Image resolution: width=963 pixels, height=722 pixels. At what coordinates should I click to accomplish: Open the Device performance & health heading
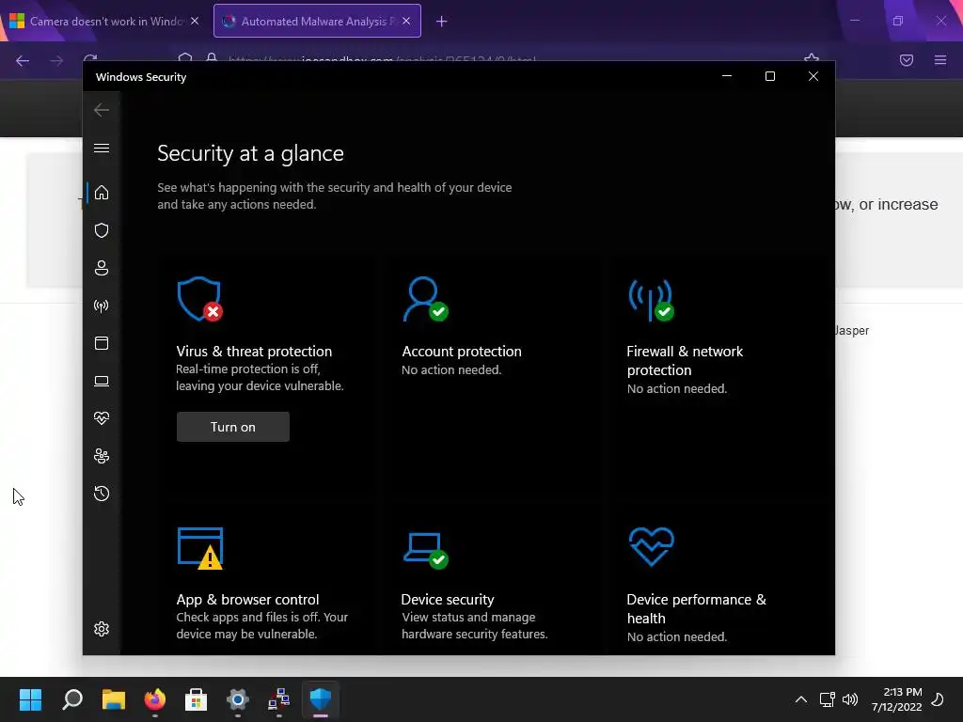point(696,608)
